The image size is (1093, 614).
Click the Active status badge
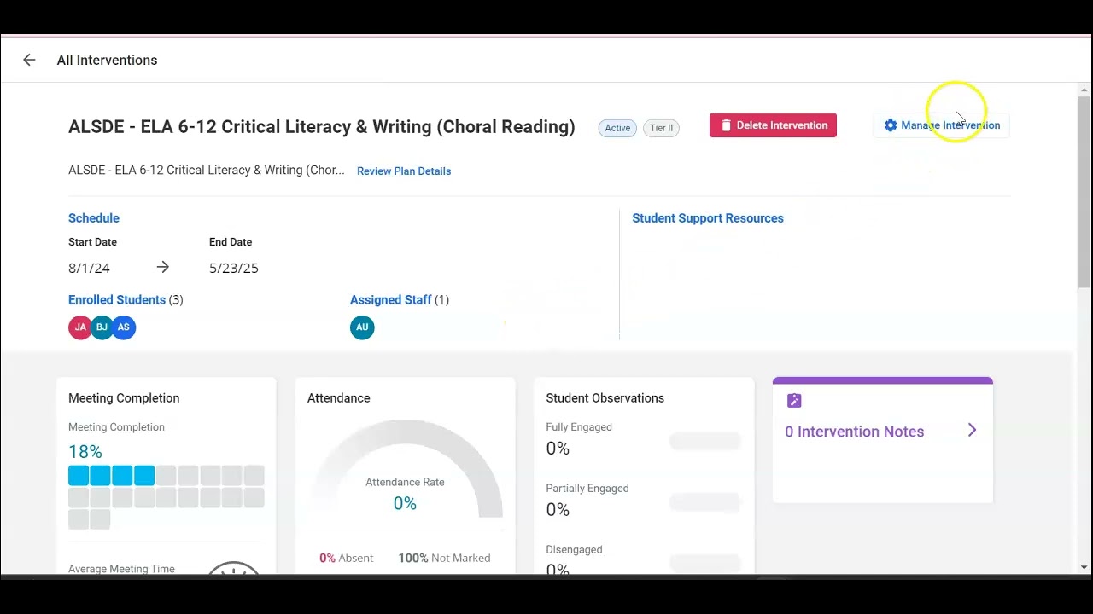[617, 128]
